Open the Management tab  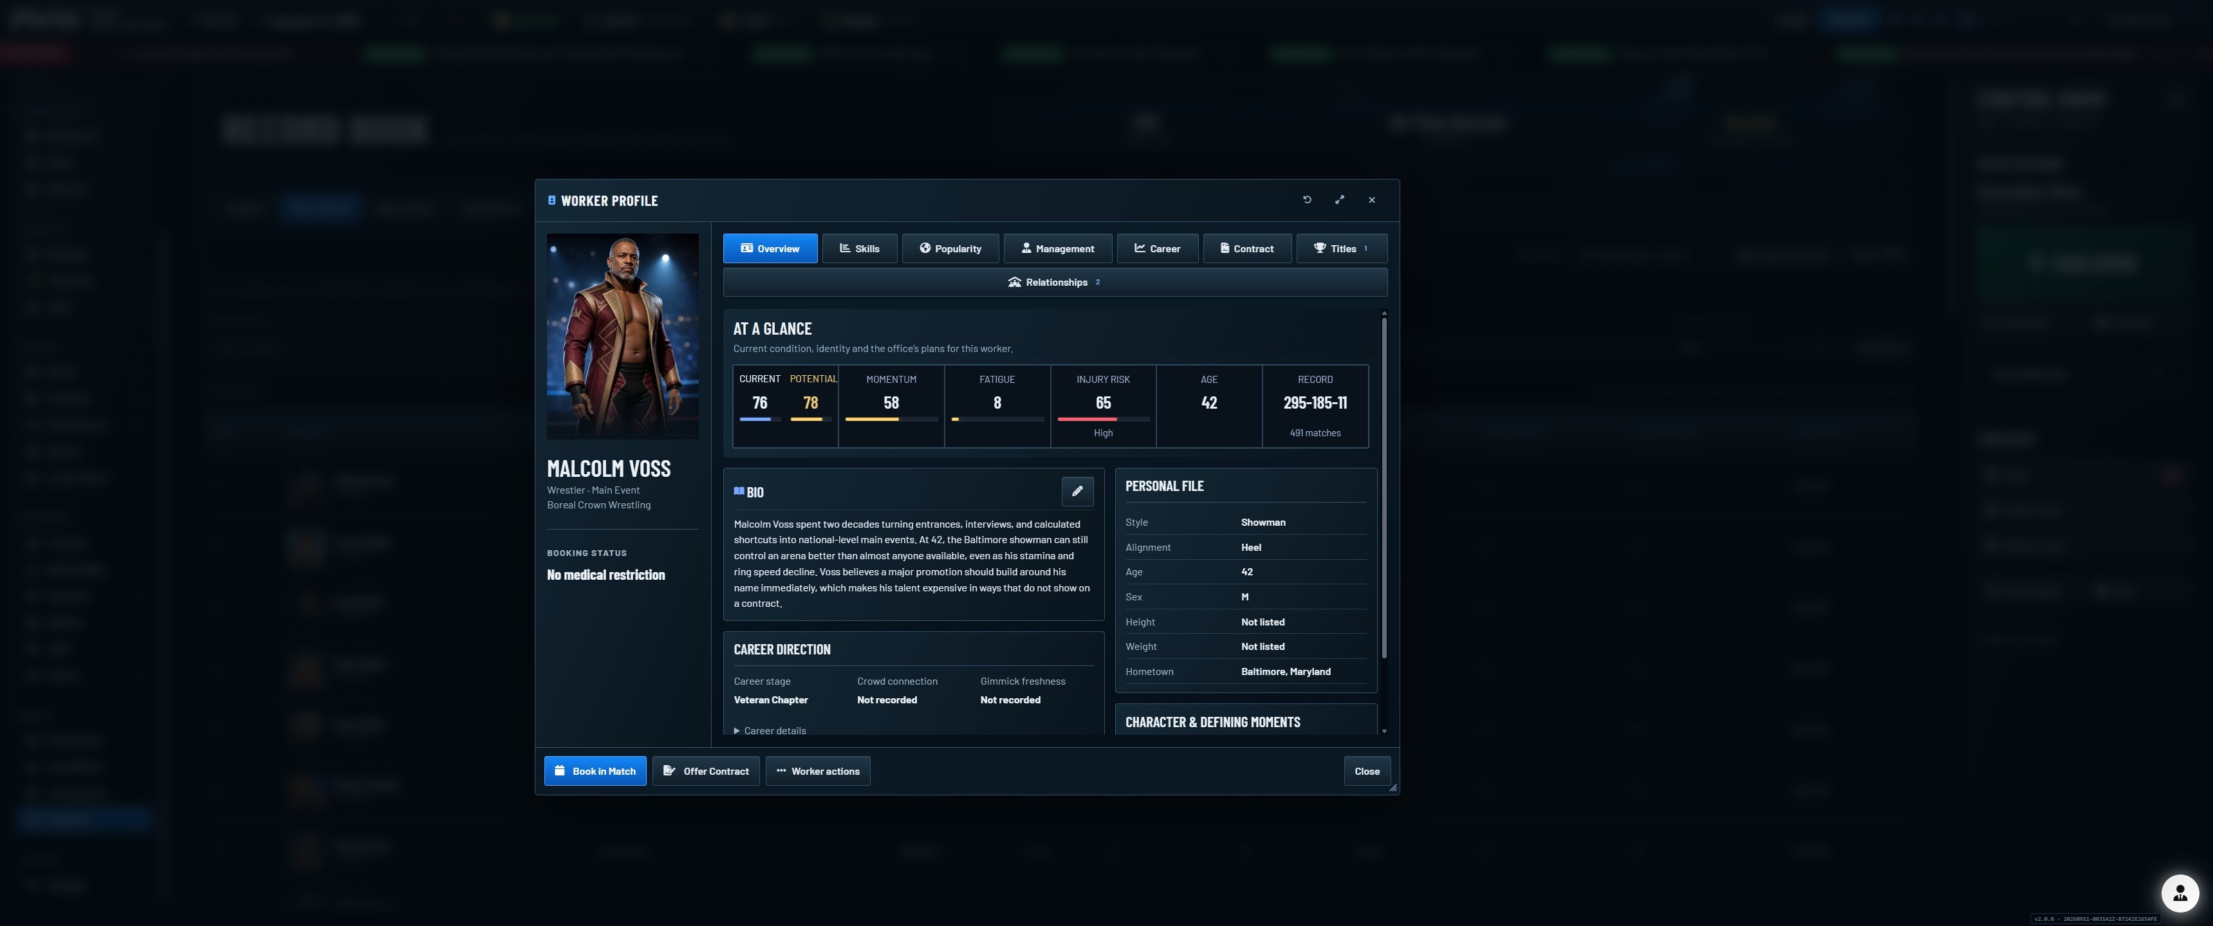pyautogui.click(x=1057, y=248)
